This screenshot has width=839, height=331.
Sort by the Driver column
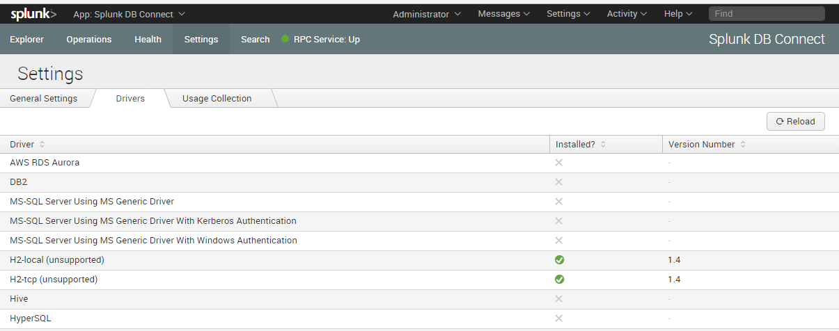tap(26, 145)
